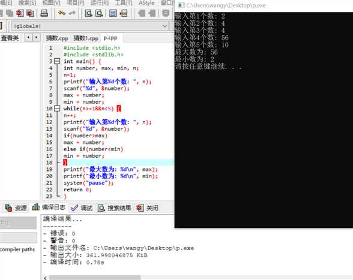353x280 pixels.
Task: Open the 项目[P] menu
Action: tap(76, 3)
